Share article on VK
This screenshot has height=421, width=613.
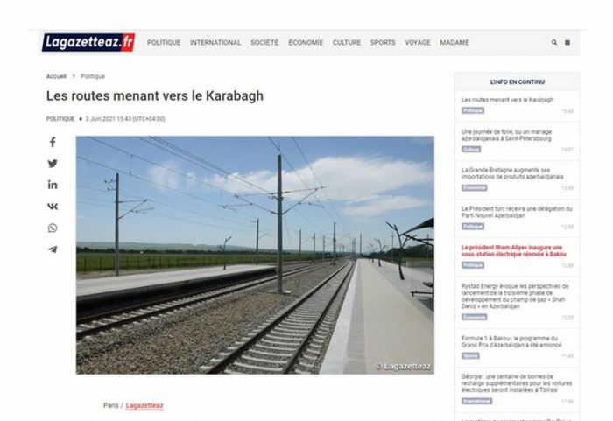(x=53, y=207)
